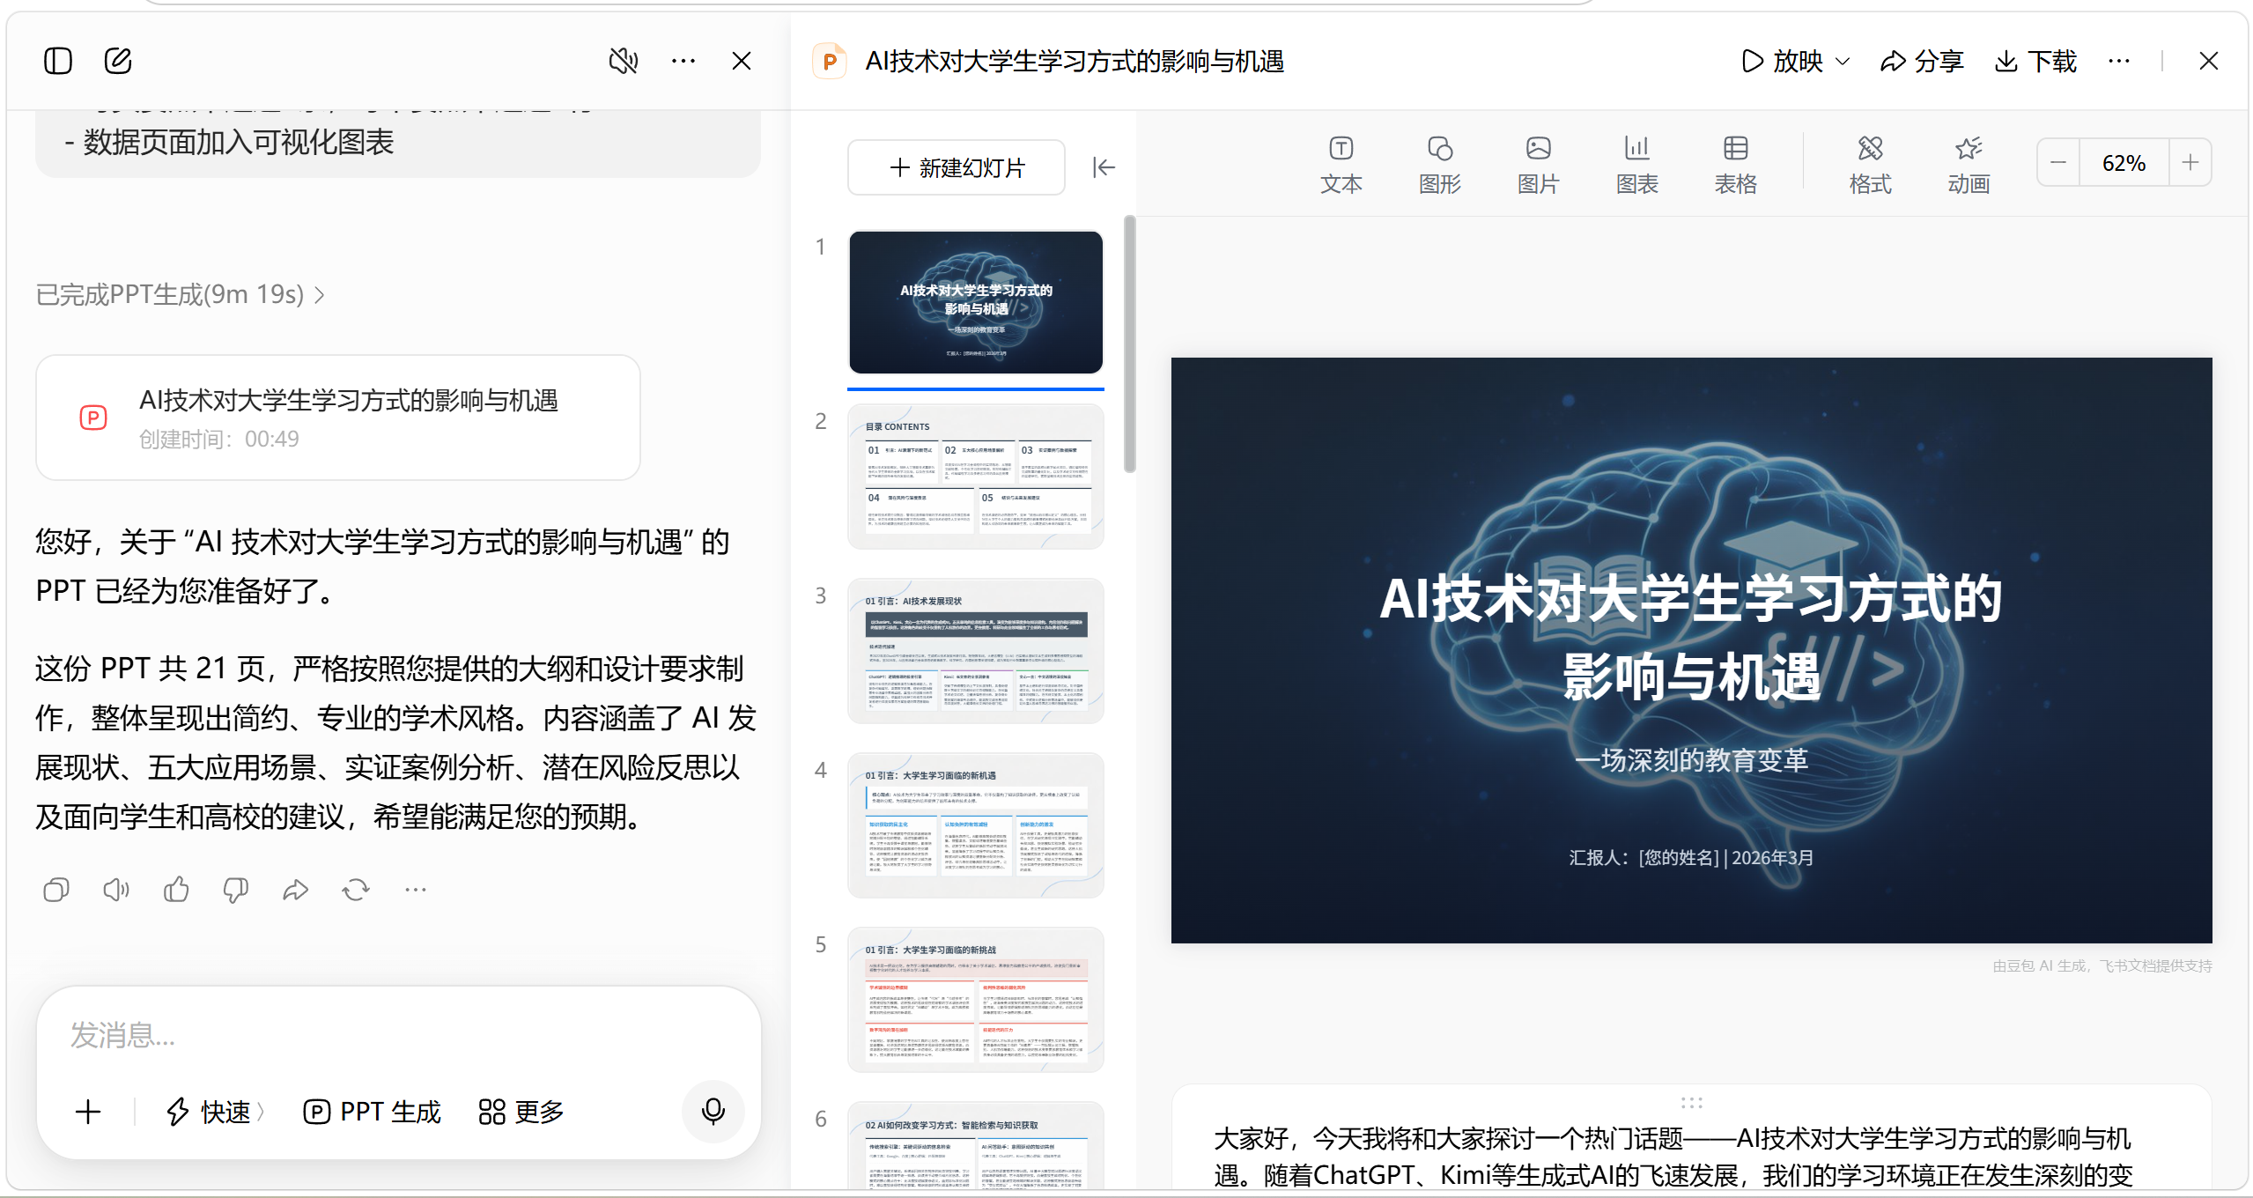Read the reply aloud with speaker icon
2253x1198 pixels.
tap(116, 890)
